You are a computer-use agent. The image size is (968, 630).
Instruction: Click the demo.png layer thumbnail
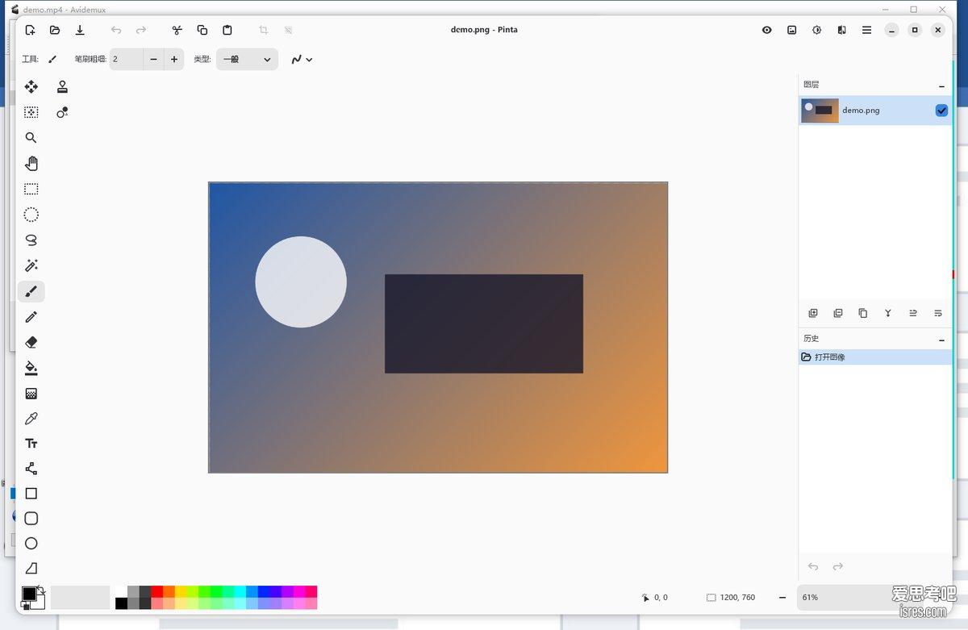[820, 111]
